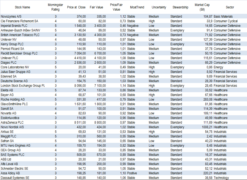Click the Energy sector cell
The height and width of the screenshot is (180, 247).
point(218,67)
